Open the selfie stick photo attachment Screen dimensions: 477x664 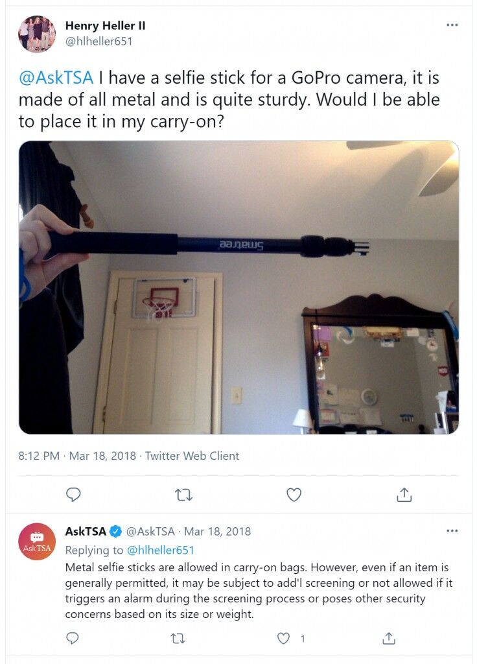(x=238, y=287)
